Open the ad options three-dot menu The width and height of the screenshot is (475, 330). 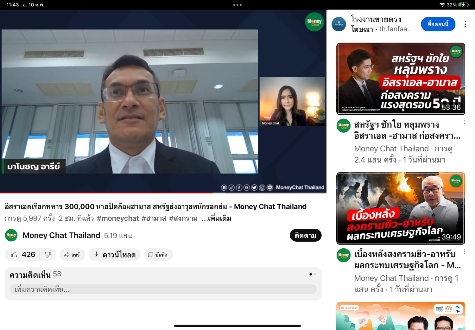pyautogui.click(x=465, y=24)
